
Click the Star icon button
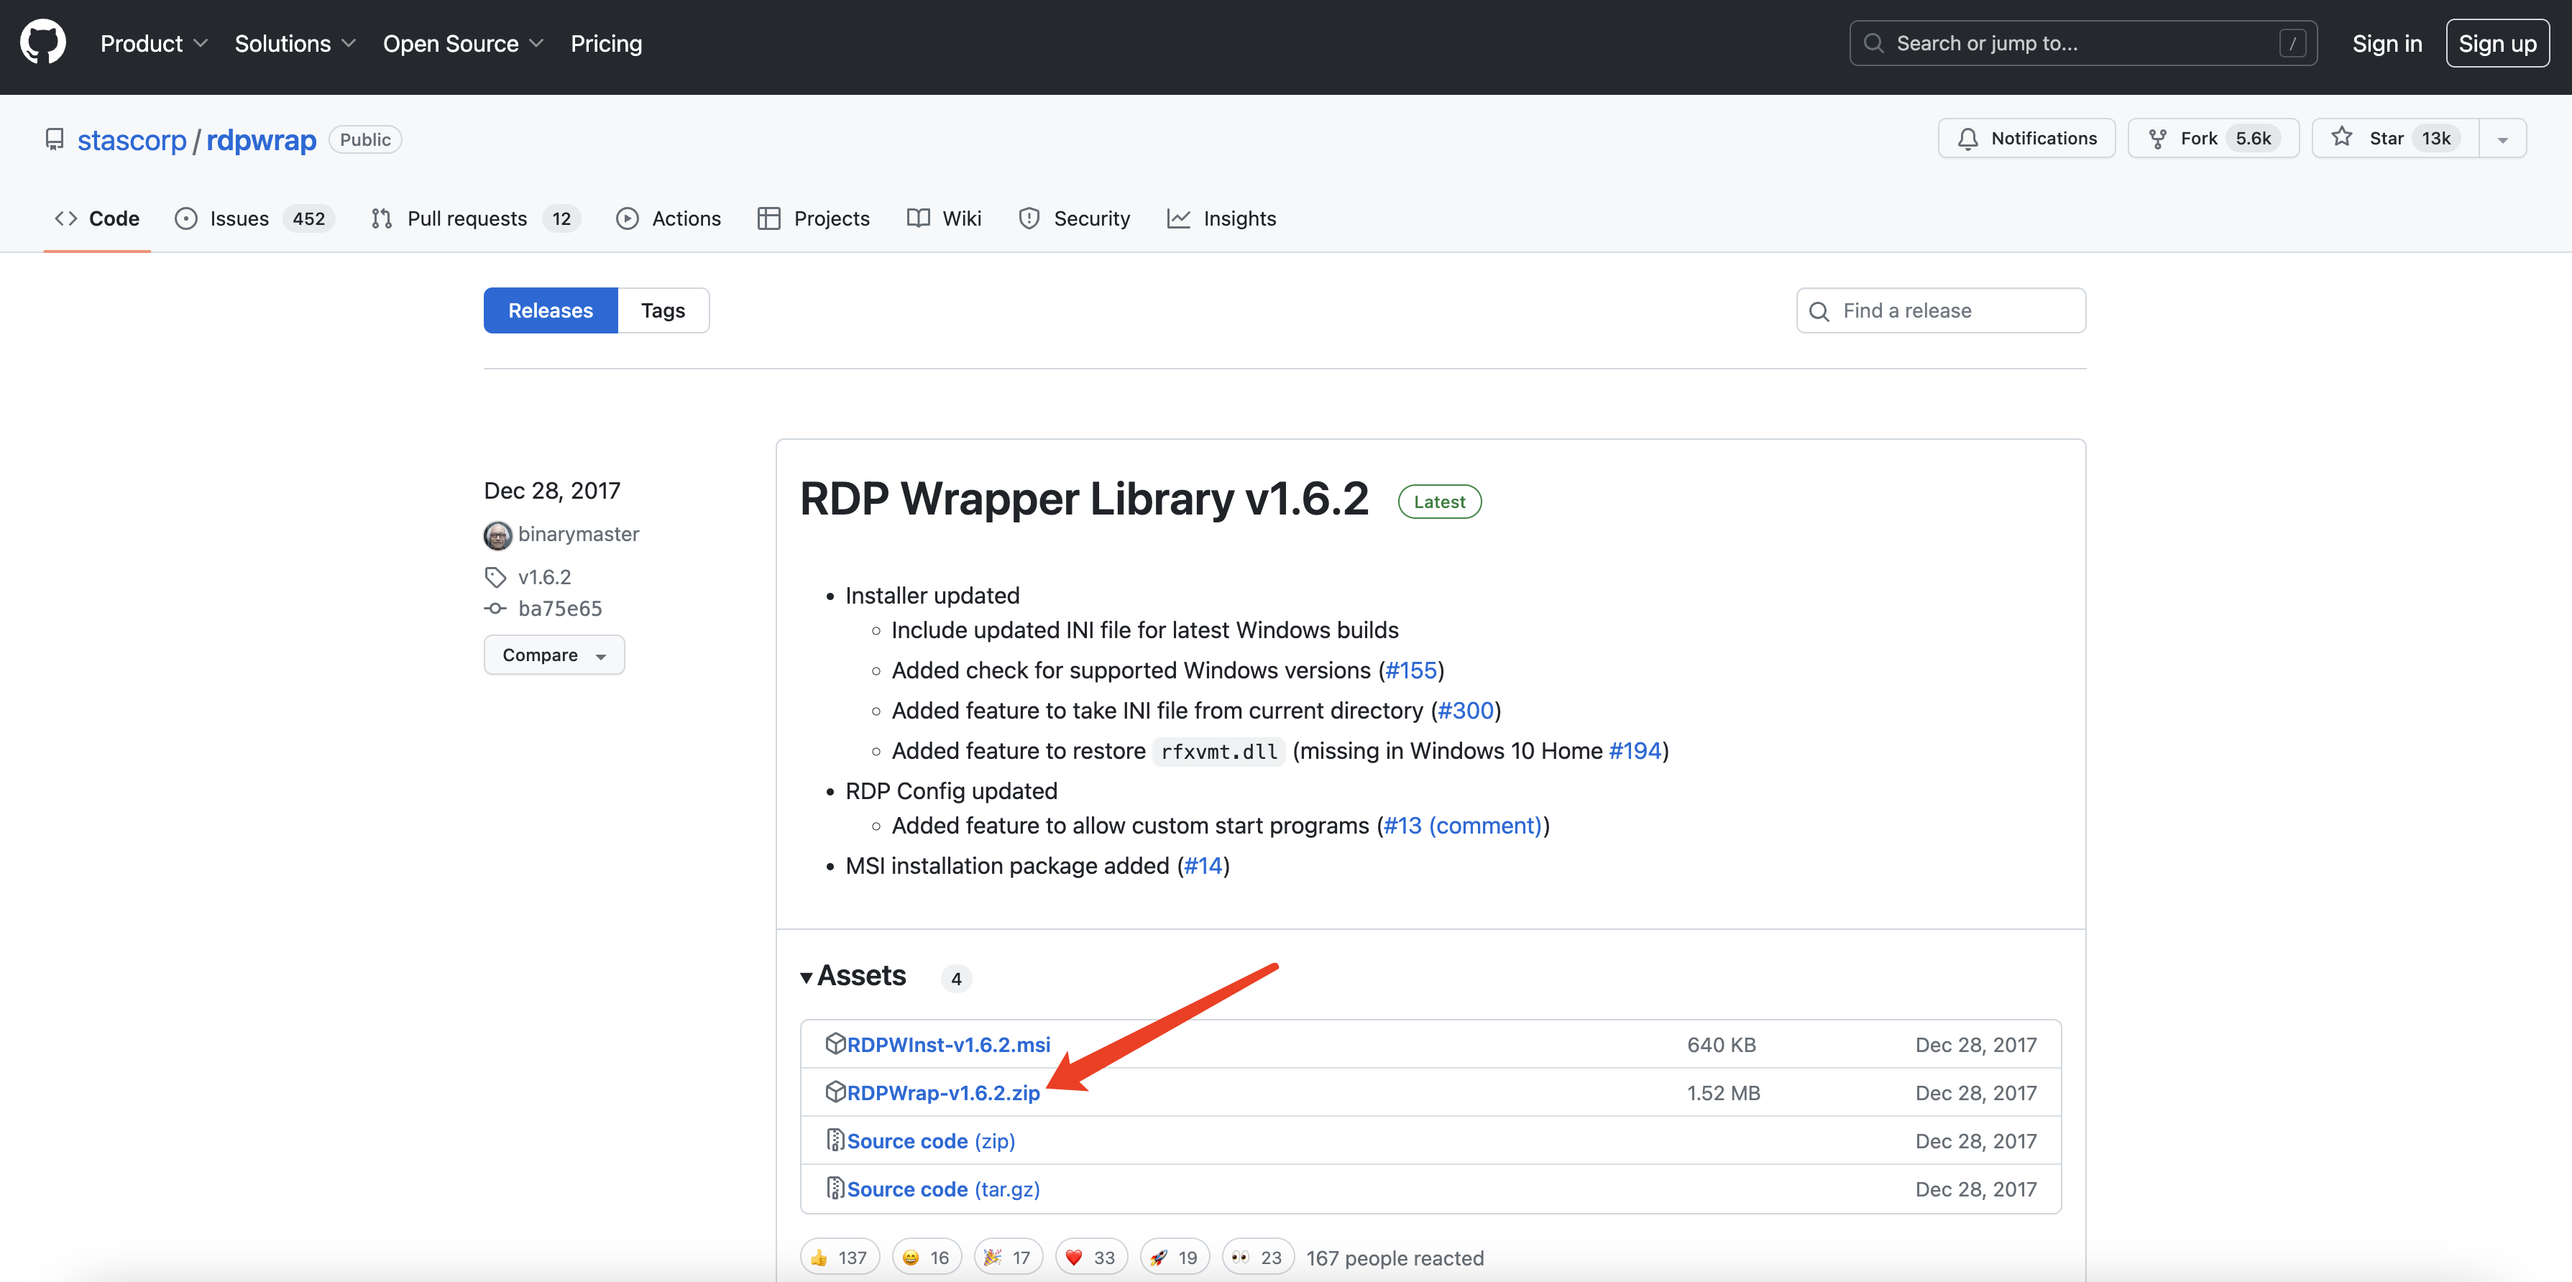[x=2341, y=138]
